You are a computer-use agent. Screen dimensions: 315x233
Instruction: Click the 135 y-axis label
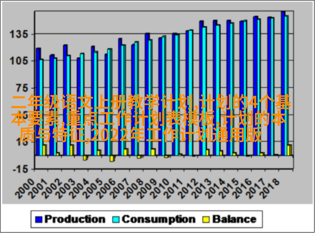click(x=20, y=34)
